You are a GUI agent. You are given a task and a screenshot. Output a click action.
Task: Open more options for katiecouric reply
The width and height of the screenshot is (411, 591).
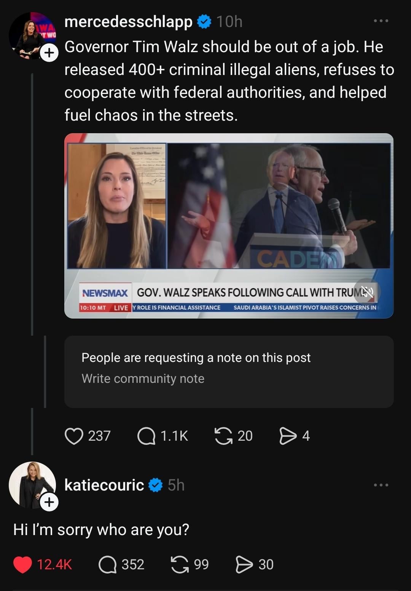tap(381, 485)
